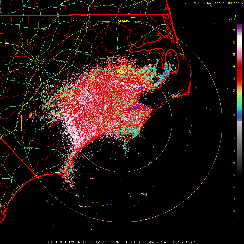The image size is (244, 244).
Task: Click the -6 dB scale label
Action: tap(233, 187)
